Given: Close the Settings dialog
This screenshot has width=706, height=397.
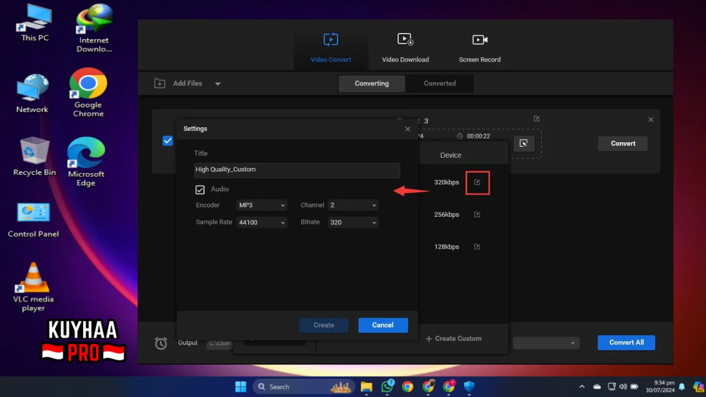Looking at the screenshot, I should tap(408, 129).
